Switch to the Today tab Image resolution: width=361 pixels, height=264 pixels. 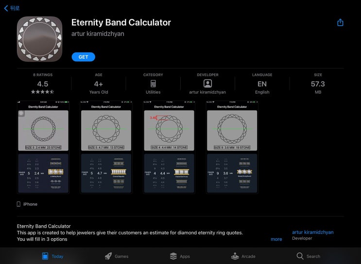(53, 256)
